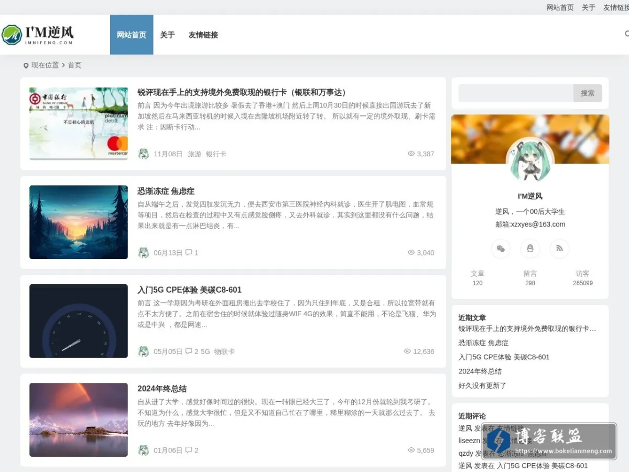Viewport: 629px width, 472px height.
Task: Click author avatar beside 05月05日
Action: 143,351
